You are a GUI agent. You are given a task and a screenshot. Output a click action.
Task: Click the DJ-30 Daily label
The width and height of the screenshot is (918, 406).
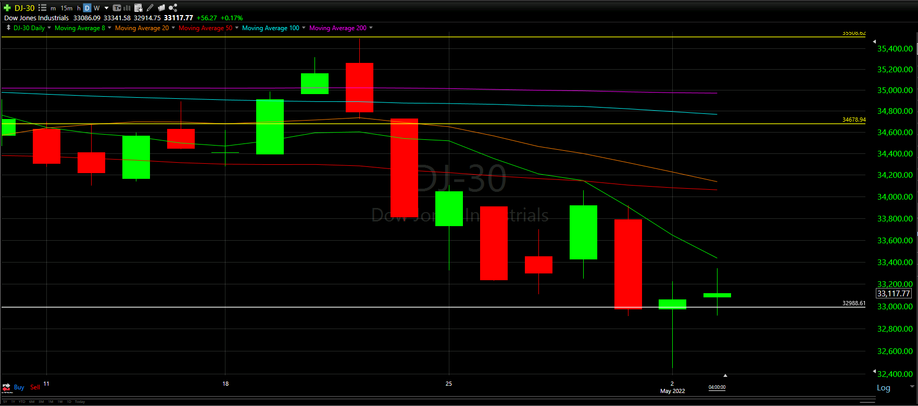pyautogui.click(x=29, y=28)
